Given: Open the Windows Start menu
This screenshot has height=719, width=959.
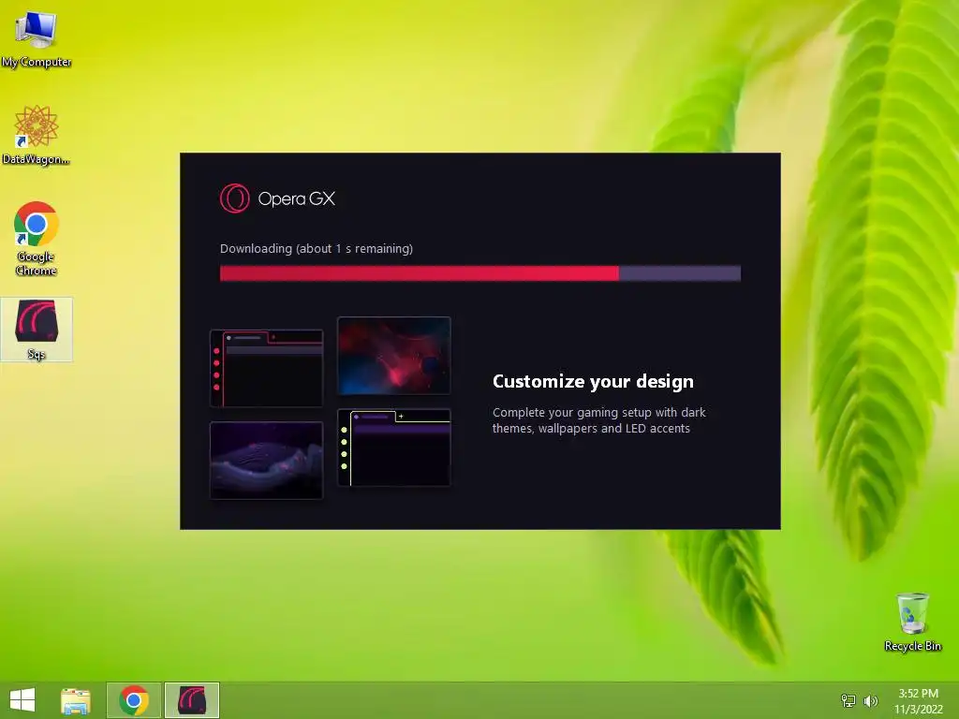Looking at the screenshot, I should pos(22,700).
